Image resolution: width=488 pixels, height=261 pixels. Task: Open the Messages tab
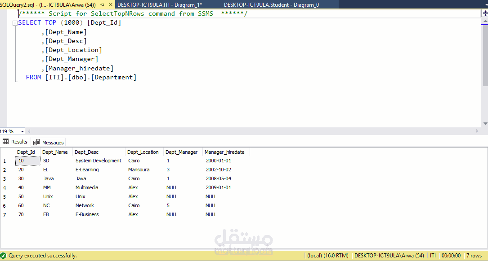(49, 143)
